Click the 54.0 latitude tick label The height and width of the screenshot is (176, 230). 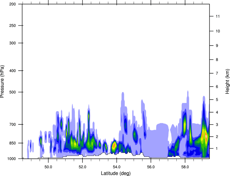(x=117, y=167)
